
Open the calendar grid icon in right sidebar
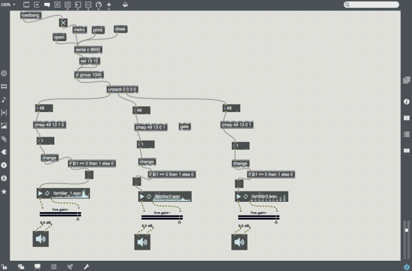coord(406,80)
